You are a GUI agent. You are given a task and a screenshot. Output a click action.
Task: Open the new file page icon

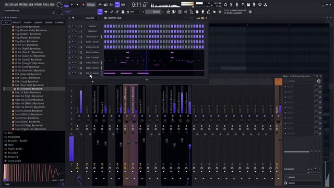(x=197, y=12)
